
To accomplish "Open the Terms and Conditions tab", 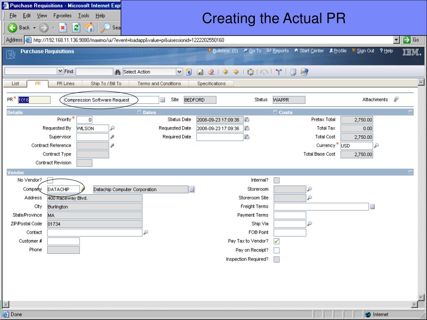I will pyautogui.click(x=159, y=84).
